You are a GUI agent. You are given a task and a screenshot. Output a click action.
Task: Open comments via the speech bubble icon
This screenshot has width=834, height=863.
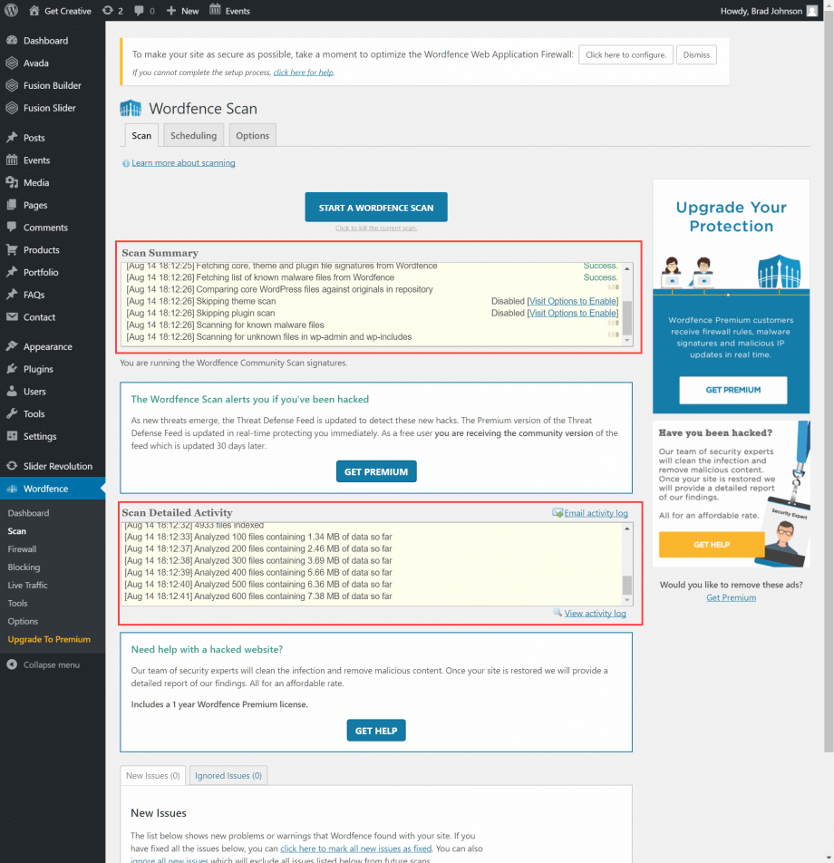tap(139, 10)
